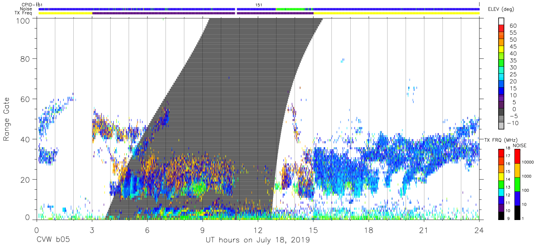Pick the purple 5–10 degree elevation swatch
The width and height of the screenshot is (539, 249).
(501, 98)
